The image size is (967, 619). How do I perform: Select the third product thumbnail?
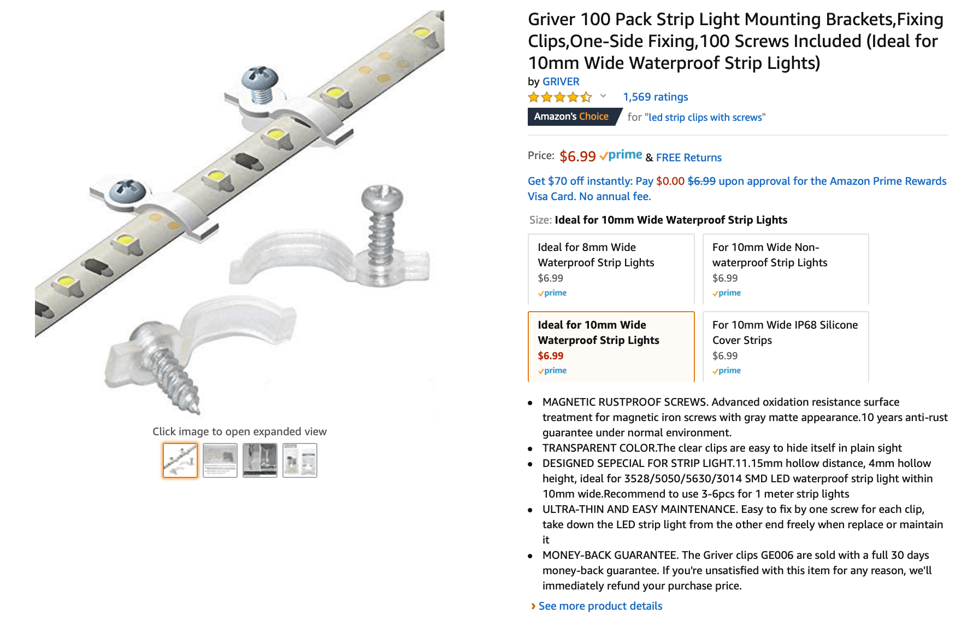[260, 460]
